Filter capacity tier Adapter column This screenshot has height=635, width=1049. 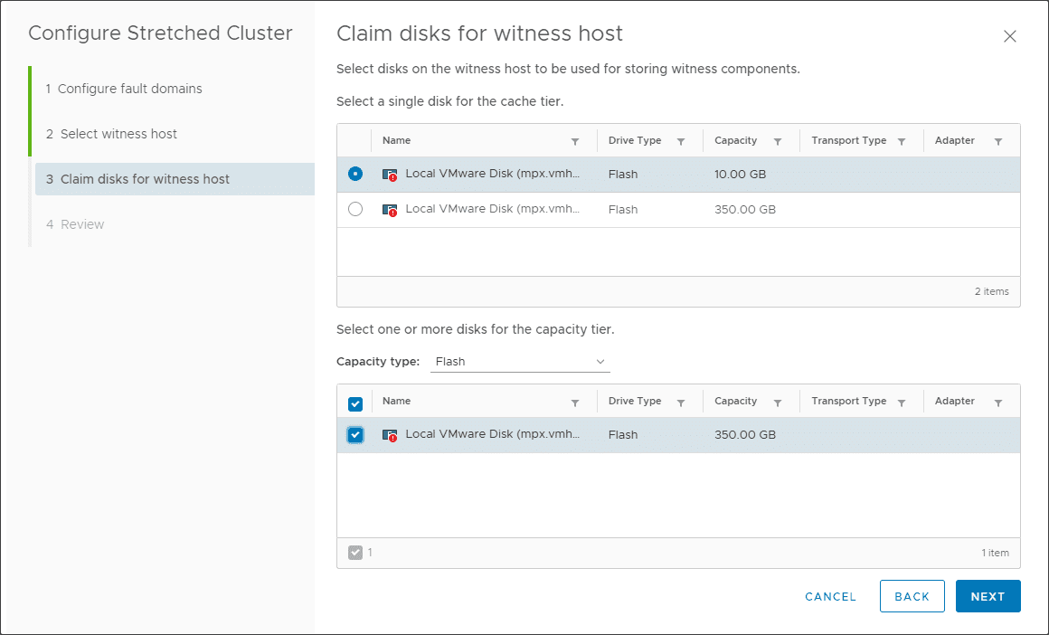pos(998,402)
